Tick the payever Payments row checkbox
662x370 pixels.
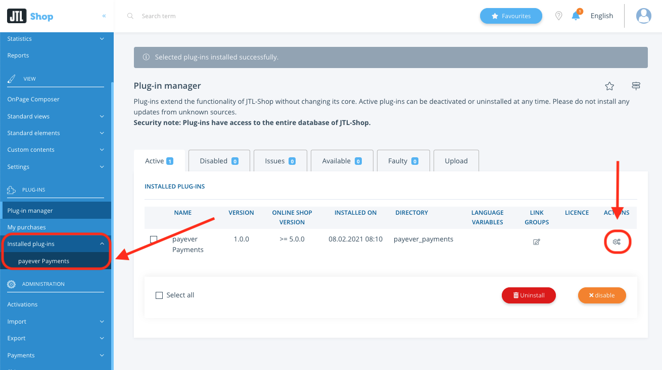click(154, 239)
